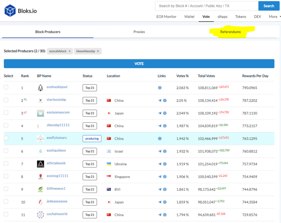The width and height of the screenshot is (281, 223).
Task: Open the Proxies tab
Action: [x=139, y=32]
